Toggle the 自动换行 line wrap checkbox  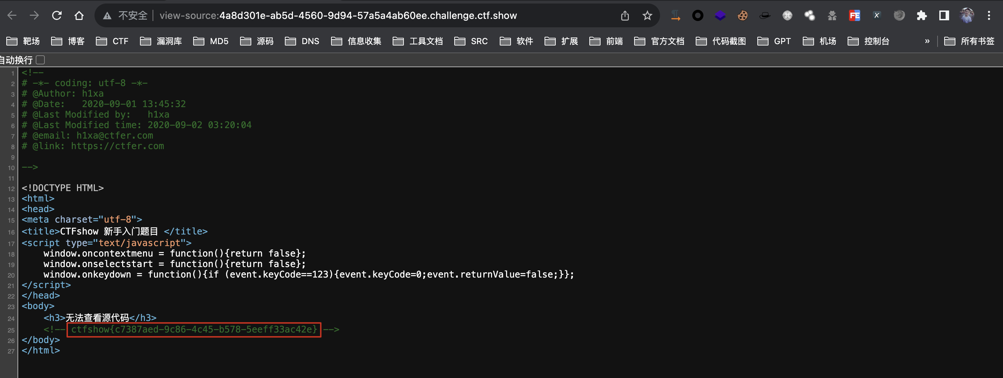pyautogui.click(x=41, y=59)
